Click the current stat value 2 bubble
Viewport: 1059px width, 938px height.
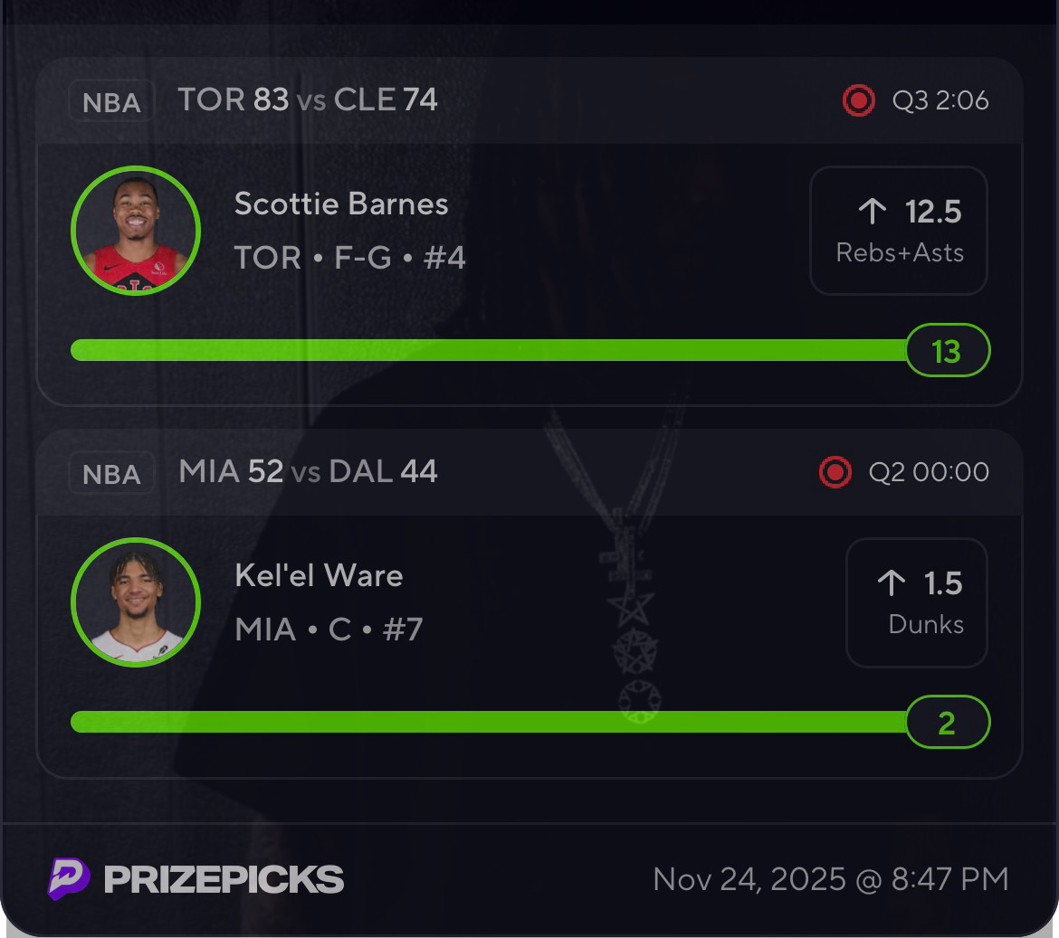(x=947, y=722)
